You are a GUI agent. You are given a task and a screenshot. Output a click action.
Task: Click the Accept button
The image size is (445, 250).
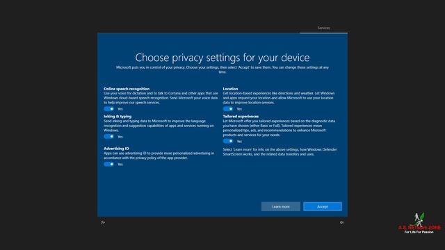pyautogui.click(x=323, y=207)
